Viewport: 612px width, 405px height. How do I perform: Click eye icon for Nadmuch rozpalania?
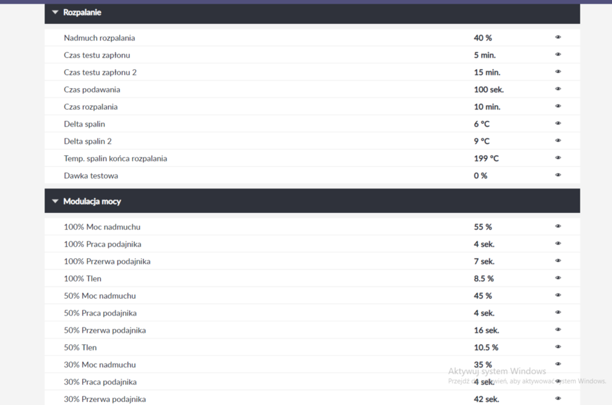pyautogui.click(x=558, y=37)
